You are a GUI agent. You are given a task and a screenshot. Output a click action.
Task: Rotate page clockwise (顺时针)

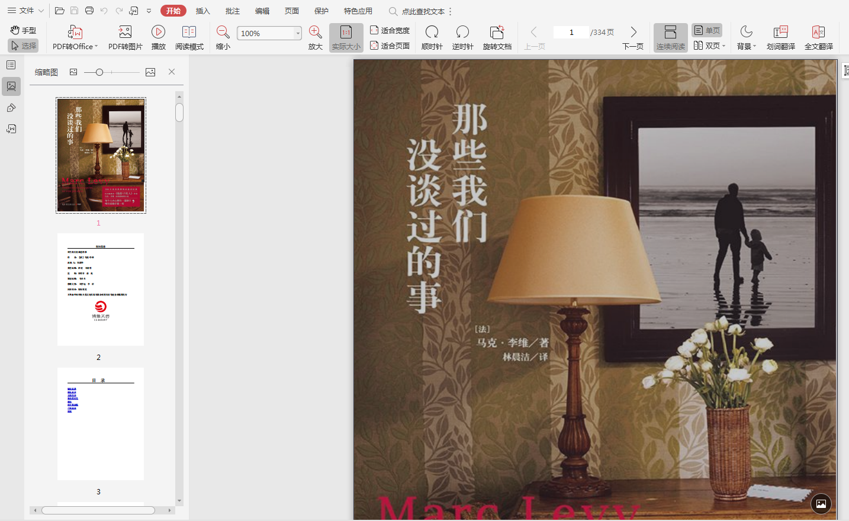[x=432, y=38]
